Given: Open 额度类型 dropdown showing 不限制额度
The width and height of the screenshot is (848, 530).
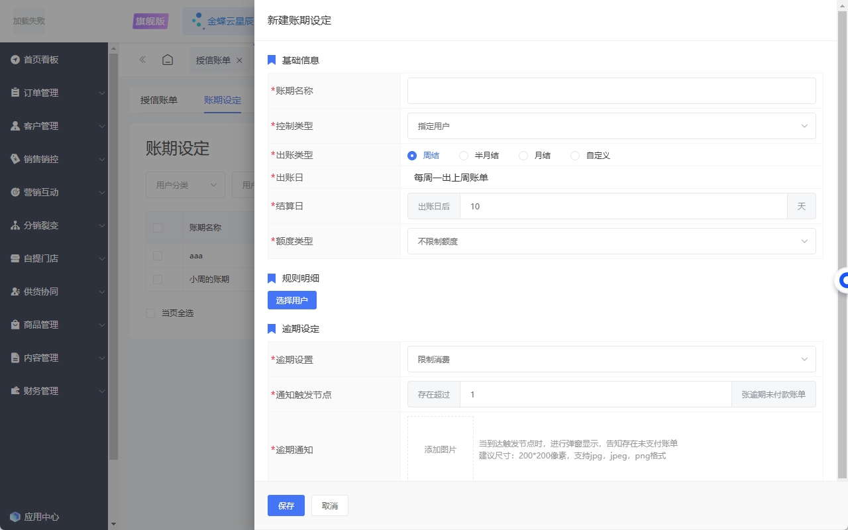Looking at the screenshot, I should pos(611,241).
